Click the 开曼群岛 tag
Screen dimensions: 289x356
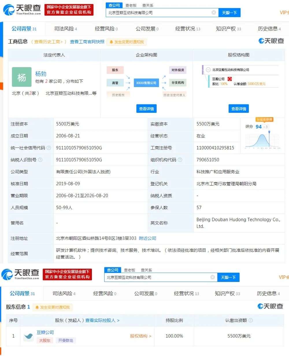[66, 341]
